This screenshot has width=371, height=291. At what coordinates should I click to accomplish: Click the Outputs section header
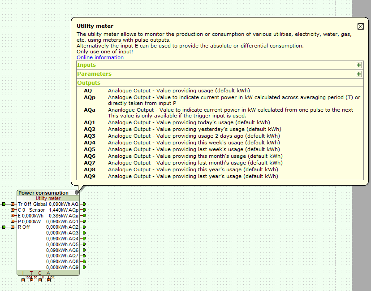[x=89, y=83]
